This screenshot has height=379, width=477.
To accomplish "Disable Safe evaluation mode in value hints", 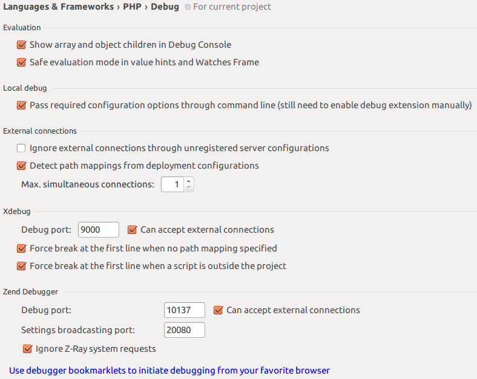I will [x=22, y=62].
